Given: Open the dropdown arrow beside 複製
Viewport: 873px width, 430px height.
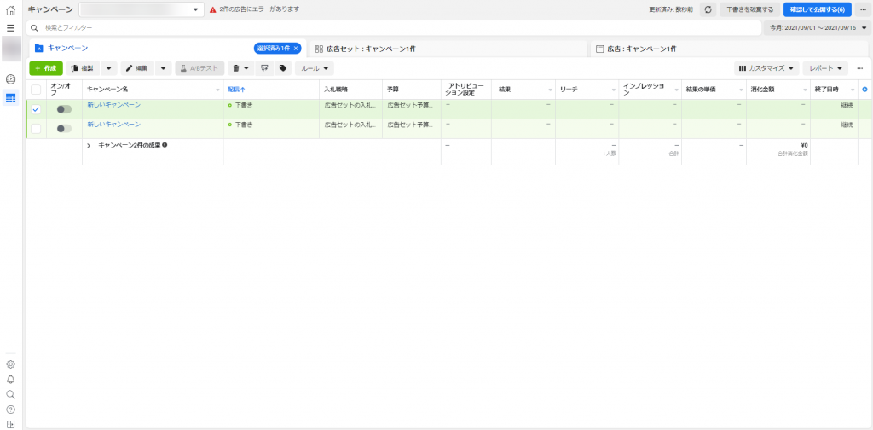Looking at the screenshot, I should coord(108,68).
